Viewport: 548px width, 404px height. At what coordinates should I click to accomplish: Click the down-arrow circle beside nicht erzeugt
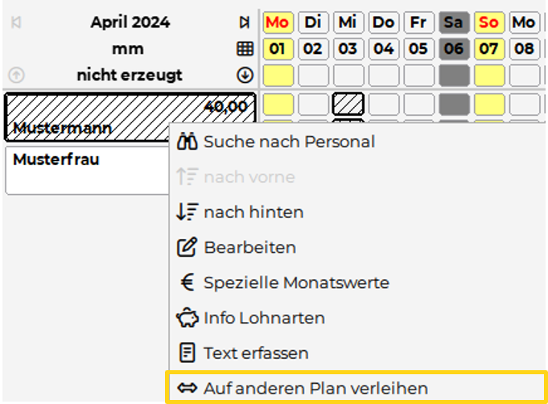pos(245,76)
